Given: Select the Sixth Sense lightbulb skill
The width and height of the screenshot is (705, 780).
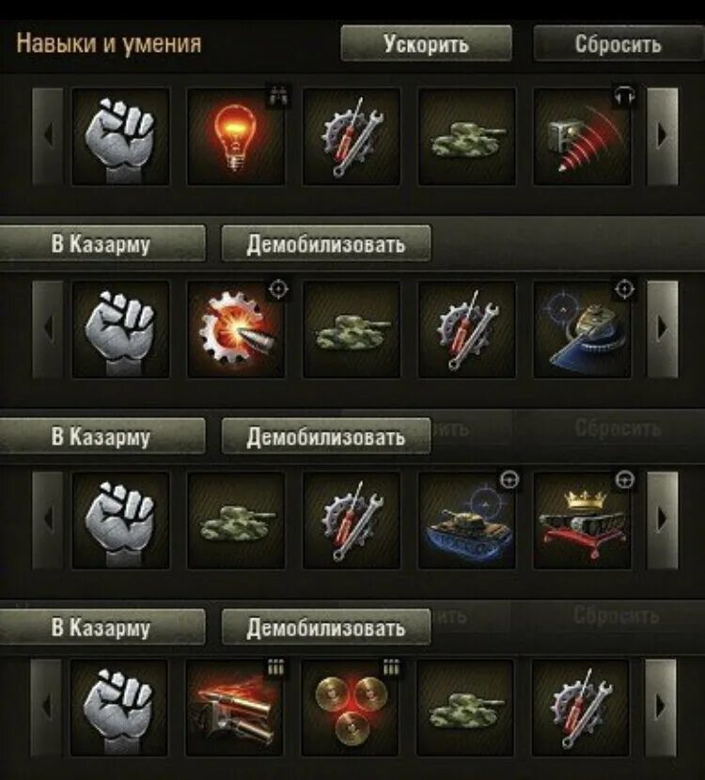Looking at the screenshot, I should tap(235, 136).
